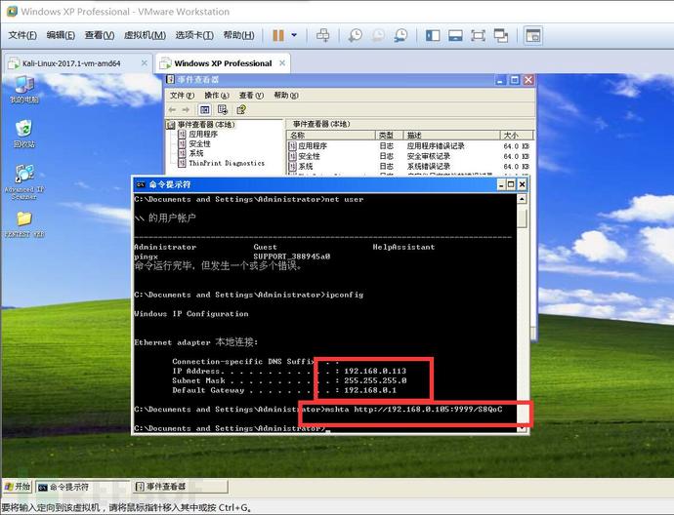Click 命令提示符 taskbar button

click(82, 487)
